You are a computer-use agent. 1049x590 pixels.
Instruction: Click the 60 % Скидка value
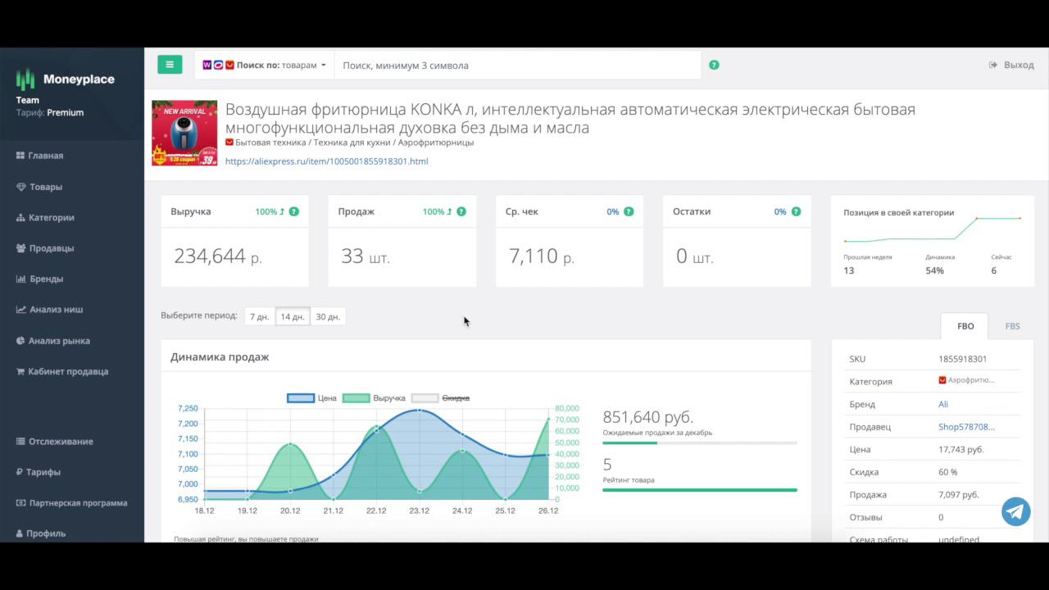tap(948, 472)
